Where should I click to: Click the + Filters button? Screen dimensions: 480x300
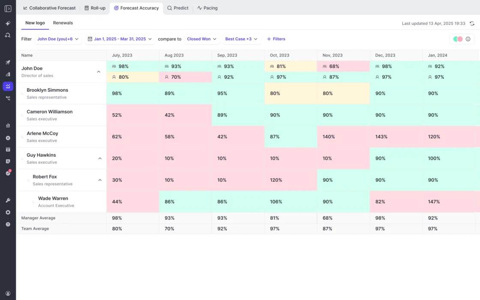click(x=276, y=39)
